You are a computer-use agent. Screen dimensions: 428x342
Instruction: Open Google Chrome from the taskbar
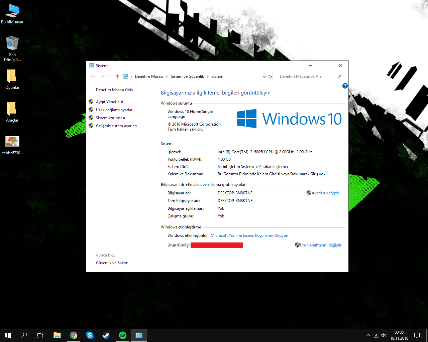tap(74, 335)
